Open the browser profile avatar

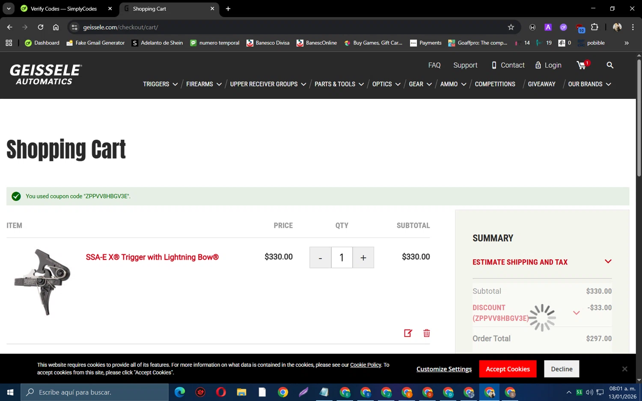617,27
